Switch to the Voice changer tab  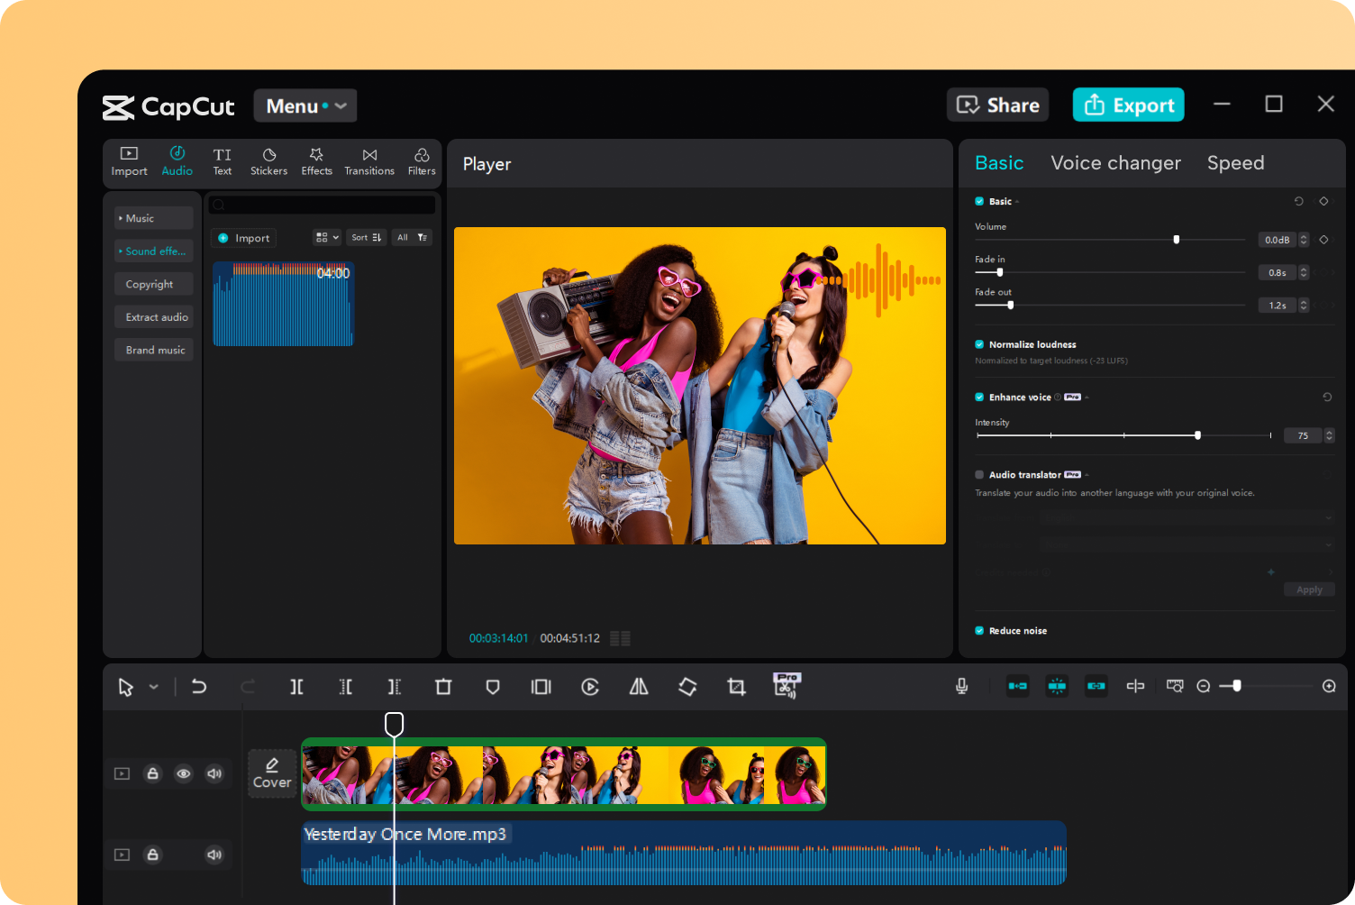pos(1115,163)
